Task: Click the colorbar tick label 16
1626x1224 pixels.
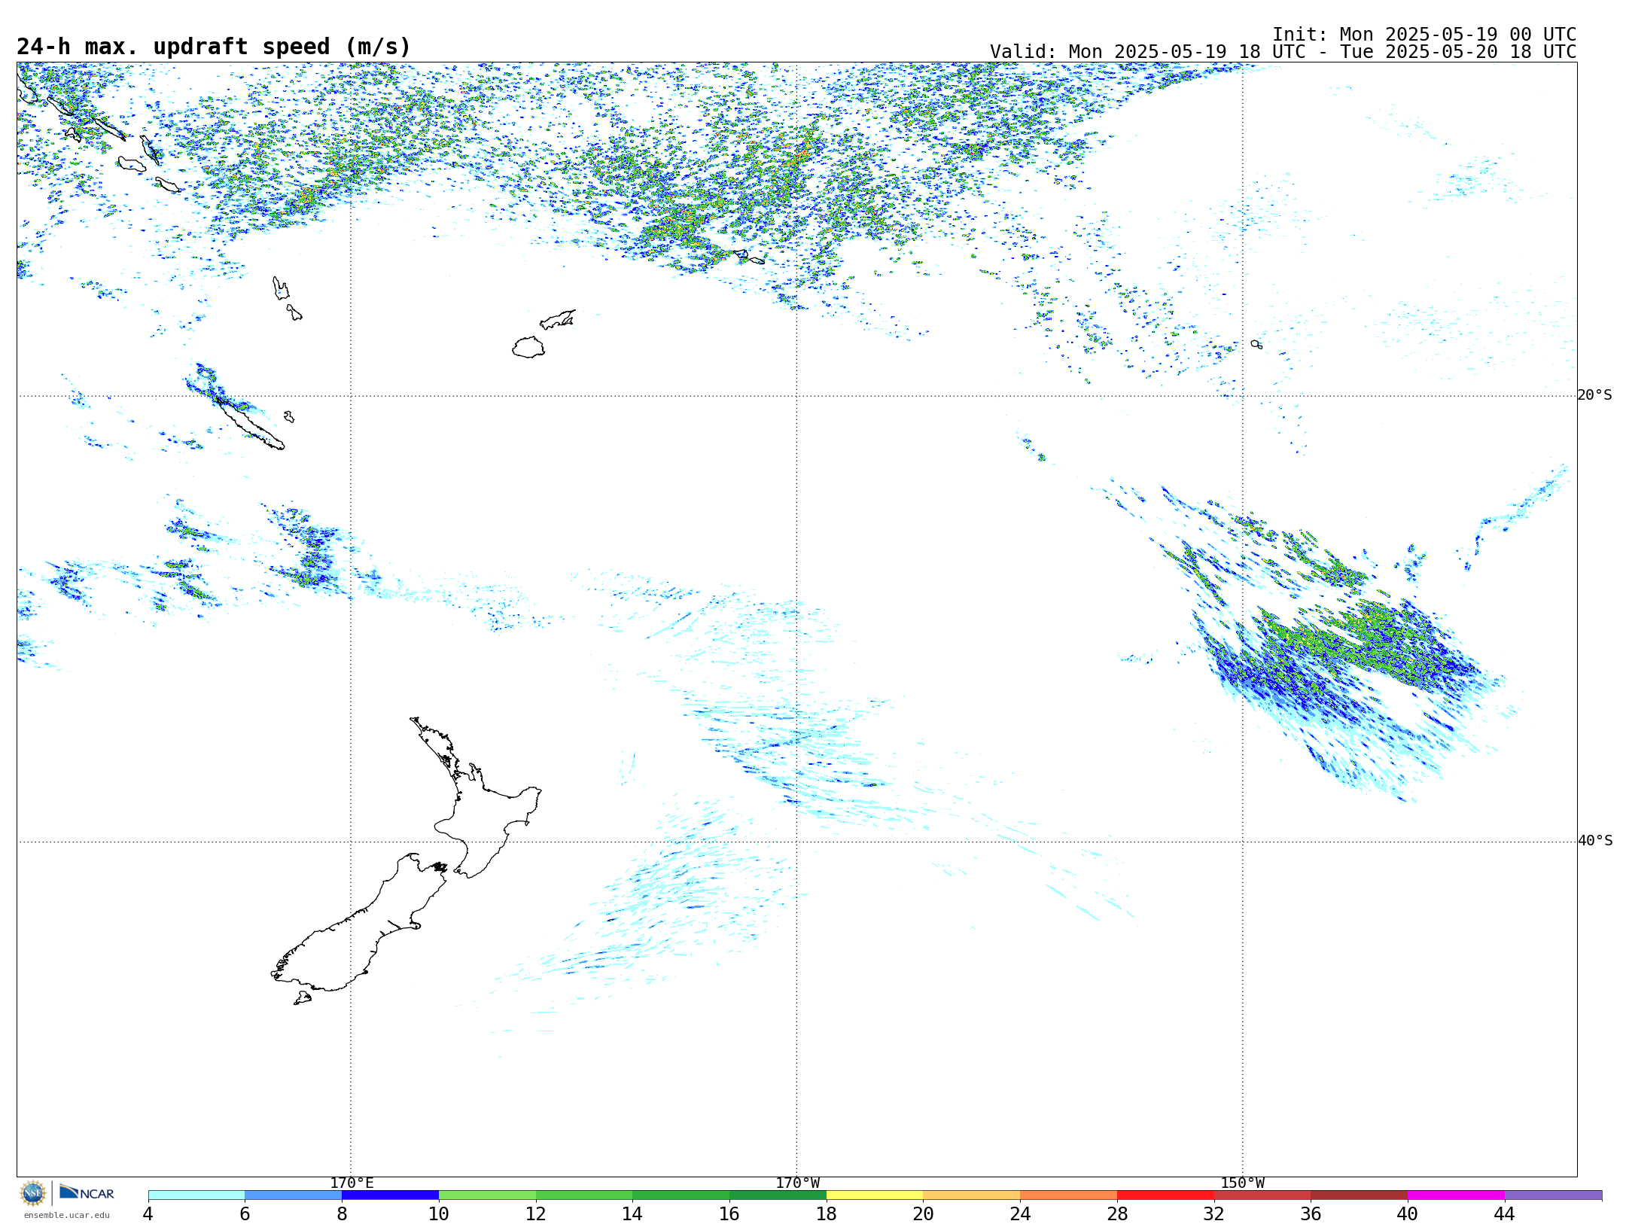Action: (729, 1213)
